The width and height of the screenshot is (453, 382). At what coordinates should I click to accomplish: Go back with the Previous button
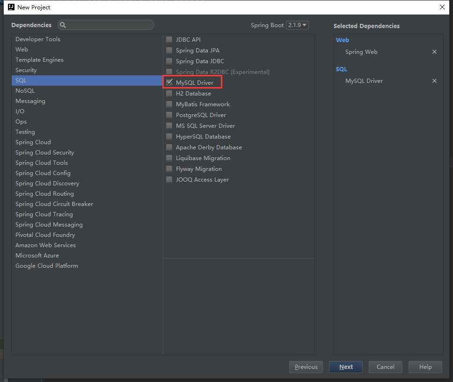point(306,367)
